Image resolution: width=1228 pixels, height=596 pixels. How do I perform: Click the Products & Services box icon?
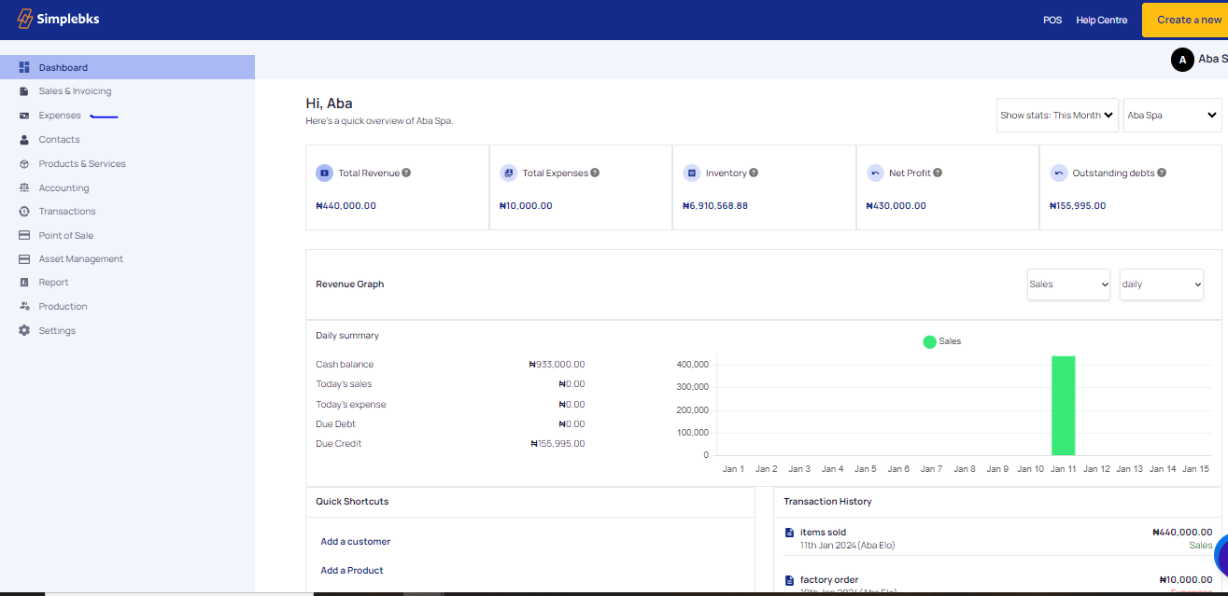[24, 164]
